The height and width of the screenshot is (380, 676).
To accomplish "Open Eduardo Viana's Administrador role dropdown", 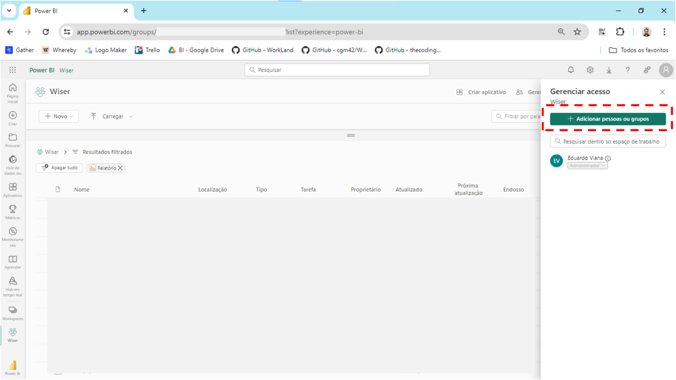I will tap(588, 165).
